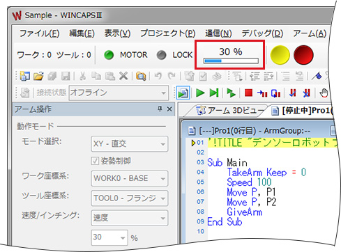Open the 速度 speed/inching dropdown
The image size is (341, 252).
coord(130,218)
